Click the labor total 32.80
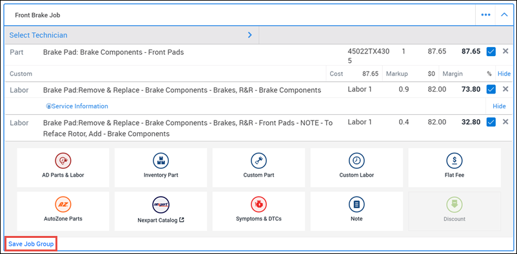This screenshot has width=517, height=254. tap(471, 122)
